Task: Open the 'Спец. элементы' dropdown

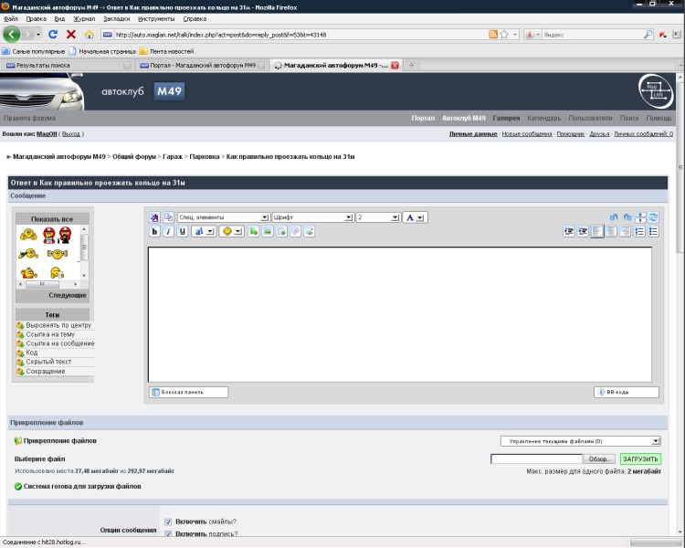Action: coord(222,217)
